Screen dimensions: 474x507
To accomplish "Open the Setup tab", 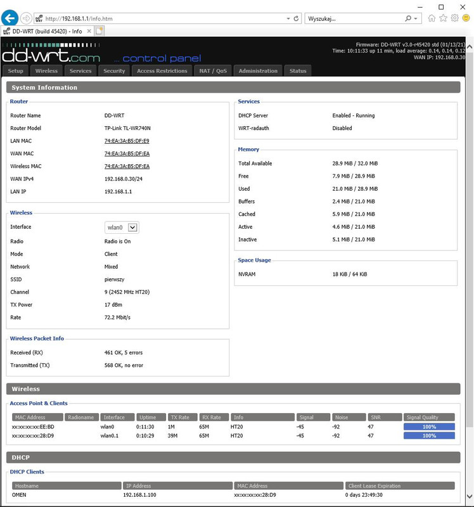I will tap(15, 71).
